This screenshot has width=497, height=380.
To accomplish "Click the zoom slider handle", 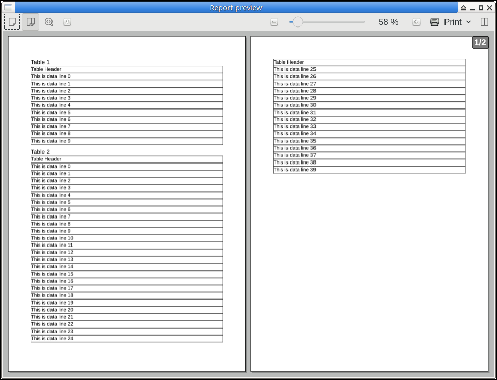I will (x=298, y=22).
